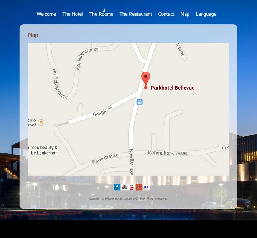
Task: Click the orange restaurant icon on map
Action: pyautogui.click(x=41, y=122)
